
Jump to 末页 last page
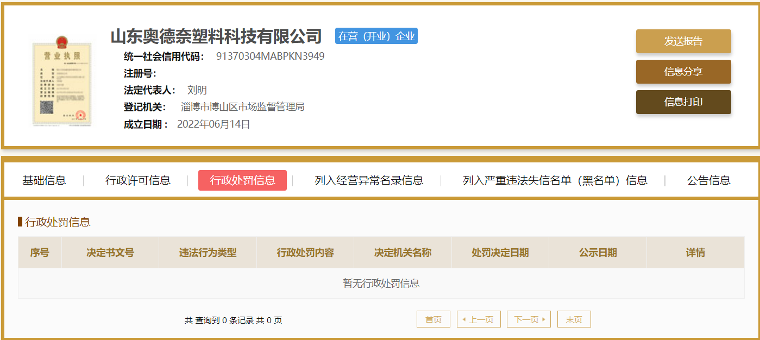pos(574,319)
